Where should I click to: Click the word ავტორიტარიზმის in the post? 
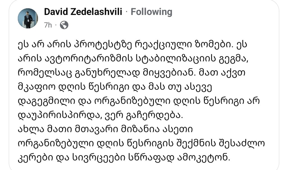[89, 59]
